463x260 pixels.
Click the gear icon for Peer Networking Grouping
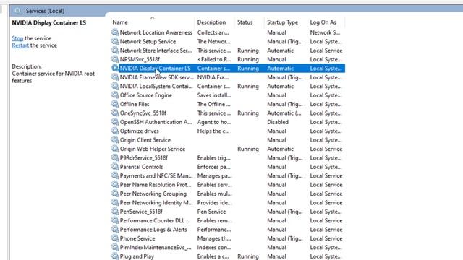click(115, 194)
